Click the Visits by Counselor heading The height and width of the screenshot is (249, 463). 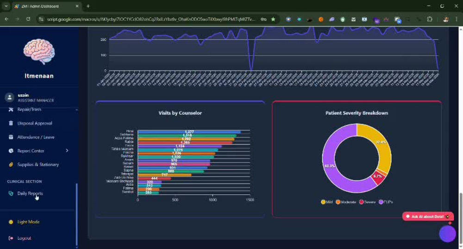click(180, 113)
